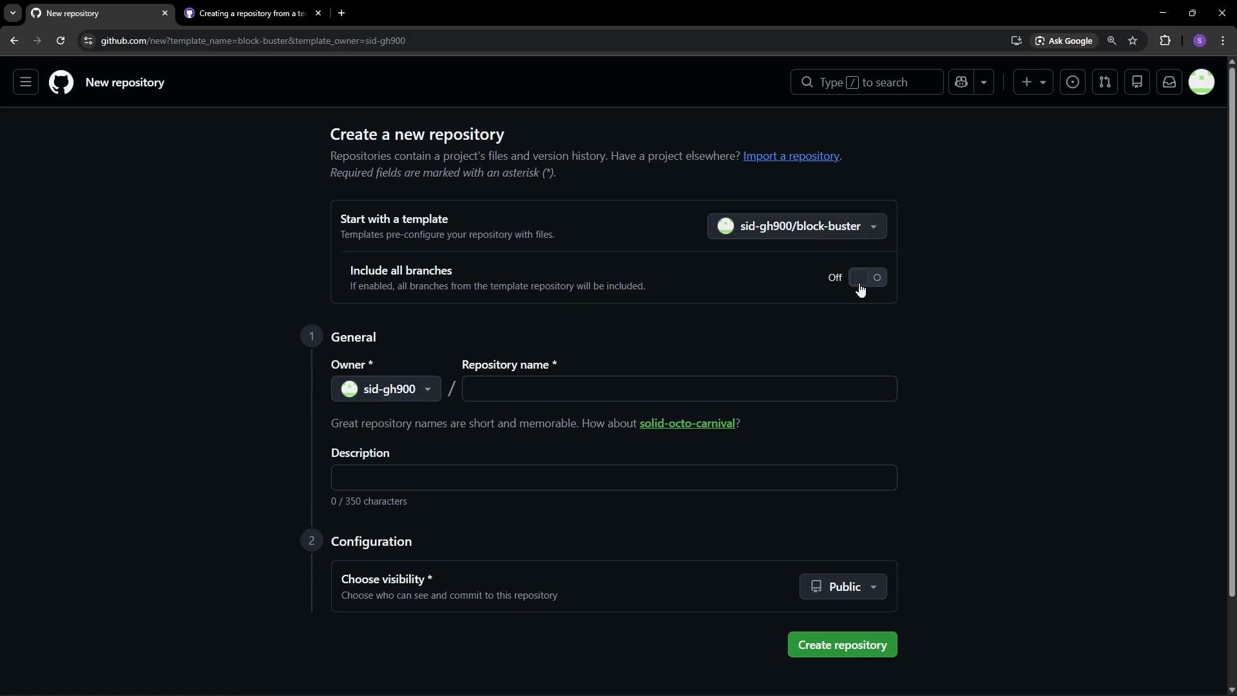
Task: Bookmark this page with the star icon
Action: [x=1133, y=41]
